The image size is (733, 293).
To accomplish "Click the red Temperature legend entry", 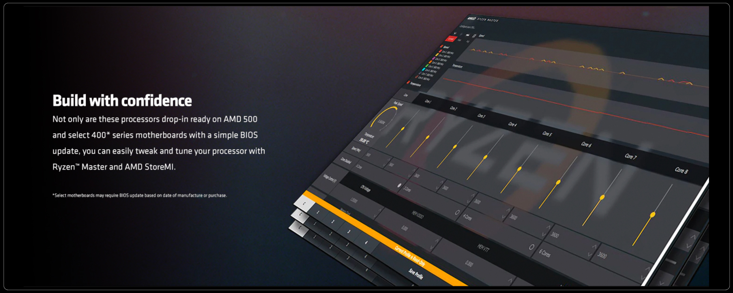I will tap(414, 84).
